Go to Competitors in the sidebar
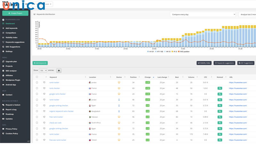The image size is (256, 144). (x=11, y=33)
